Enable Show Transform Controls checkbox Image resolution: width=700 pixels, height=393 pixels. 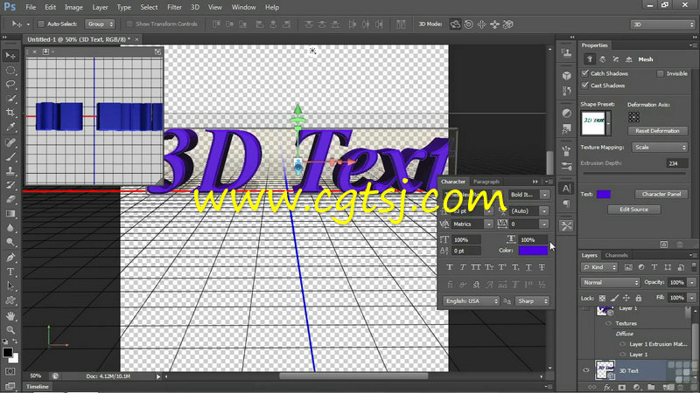[x=129, y=24]
